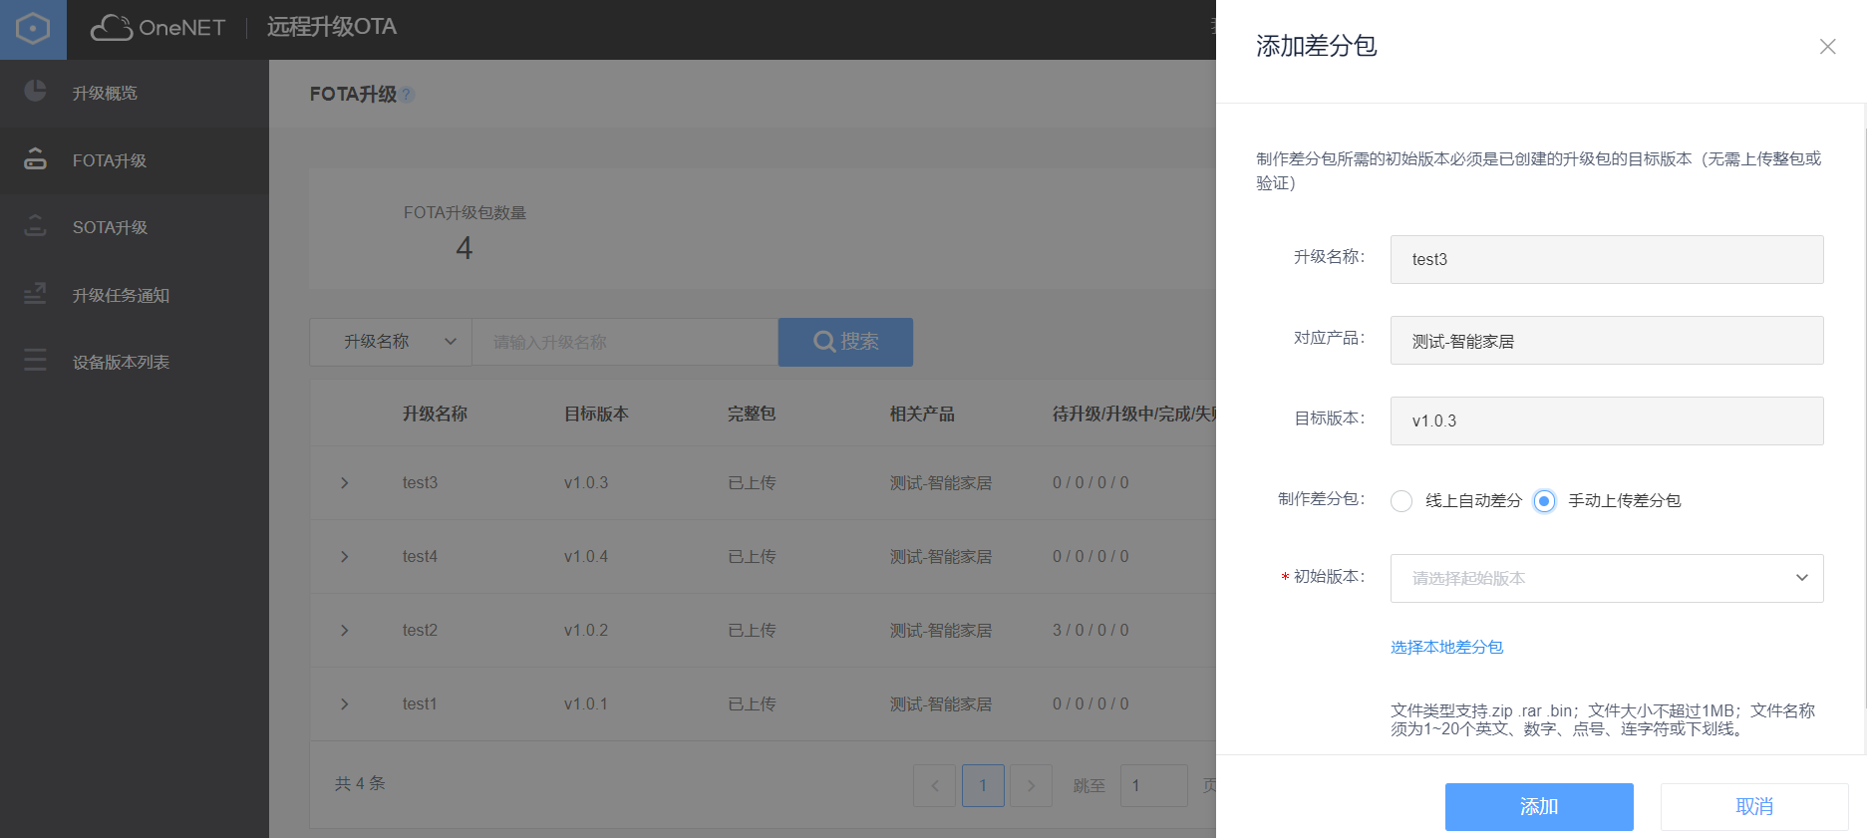This screenshot has height=838, width=1867.
Task: Click the 升级名称 column header
Action: [x=435, y=414]
